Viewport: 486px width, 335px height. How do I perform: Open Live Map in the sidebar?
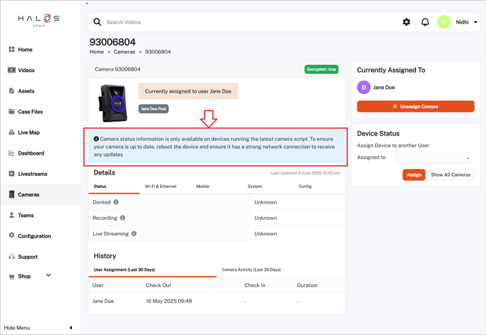(x=29, y=132)
